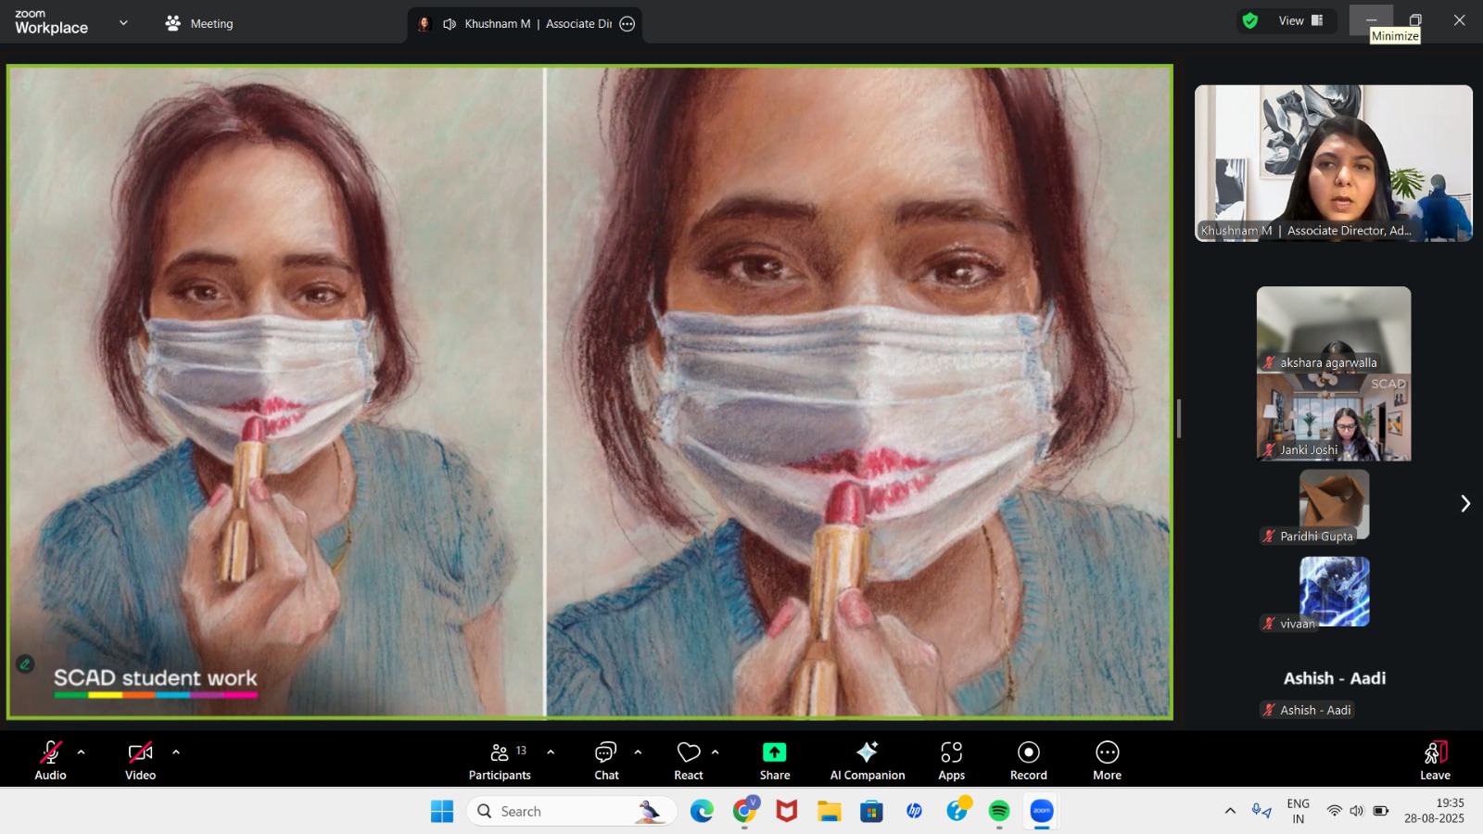Open AI Companion sparkle icon

click(868, 752)
